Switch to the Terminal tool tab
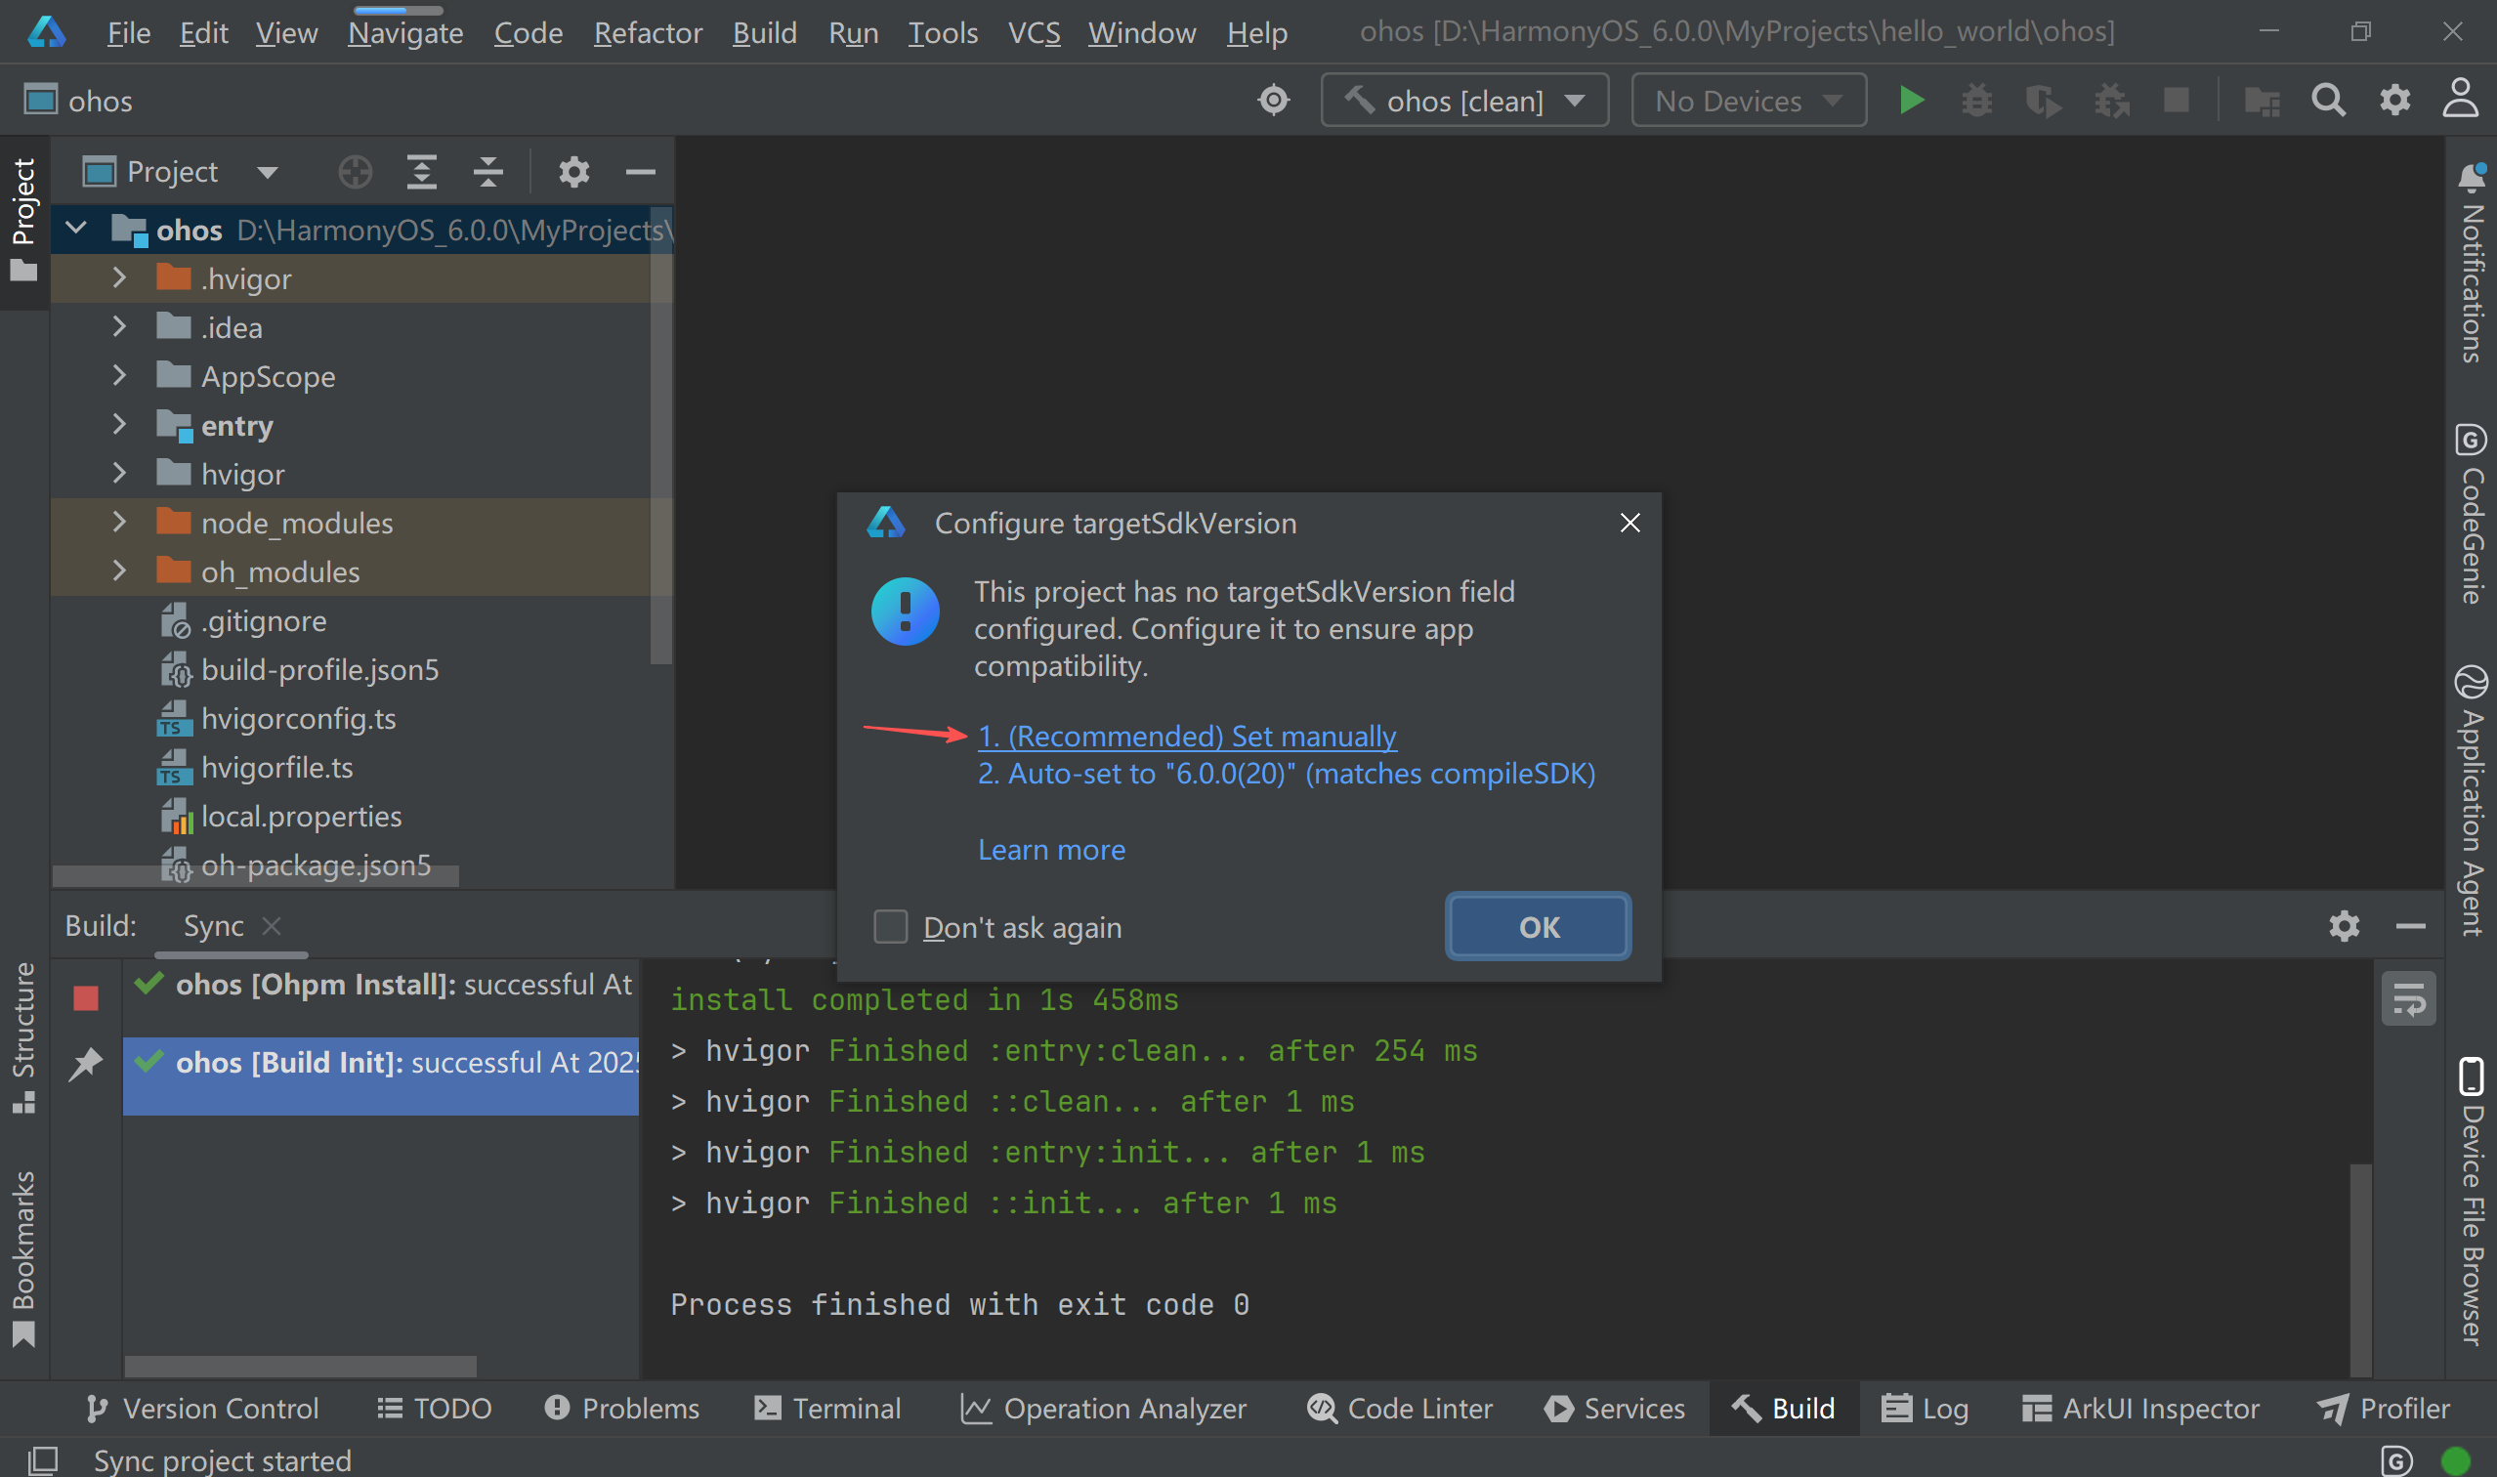 coord(828,1409)
